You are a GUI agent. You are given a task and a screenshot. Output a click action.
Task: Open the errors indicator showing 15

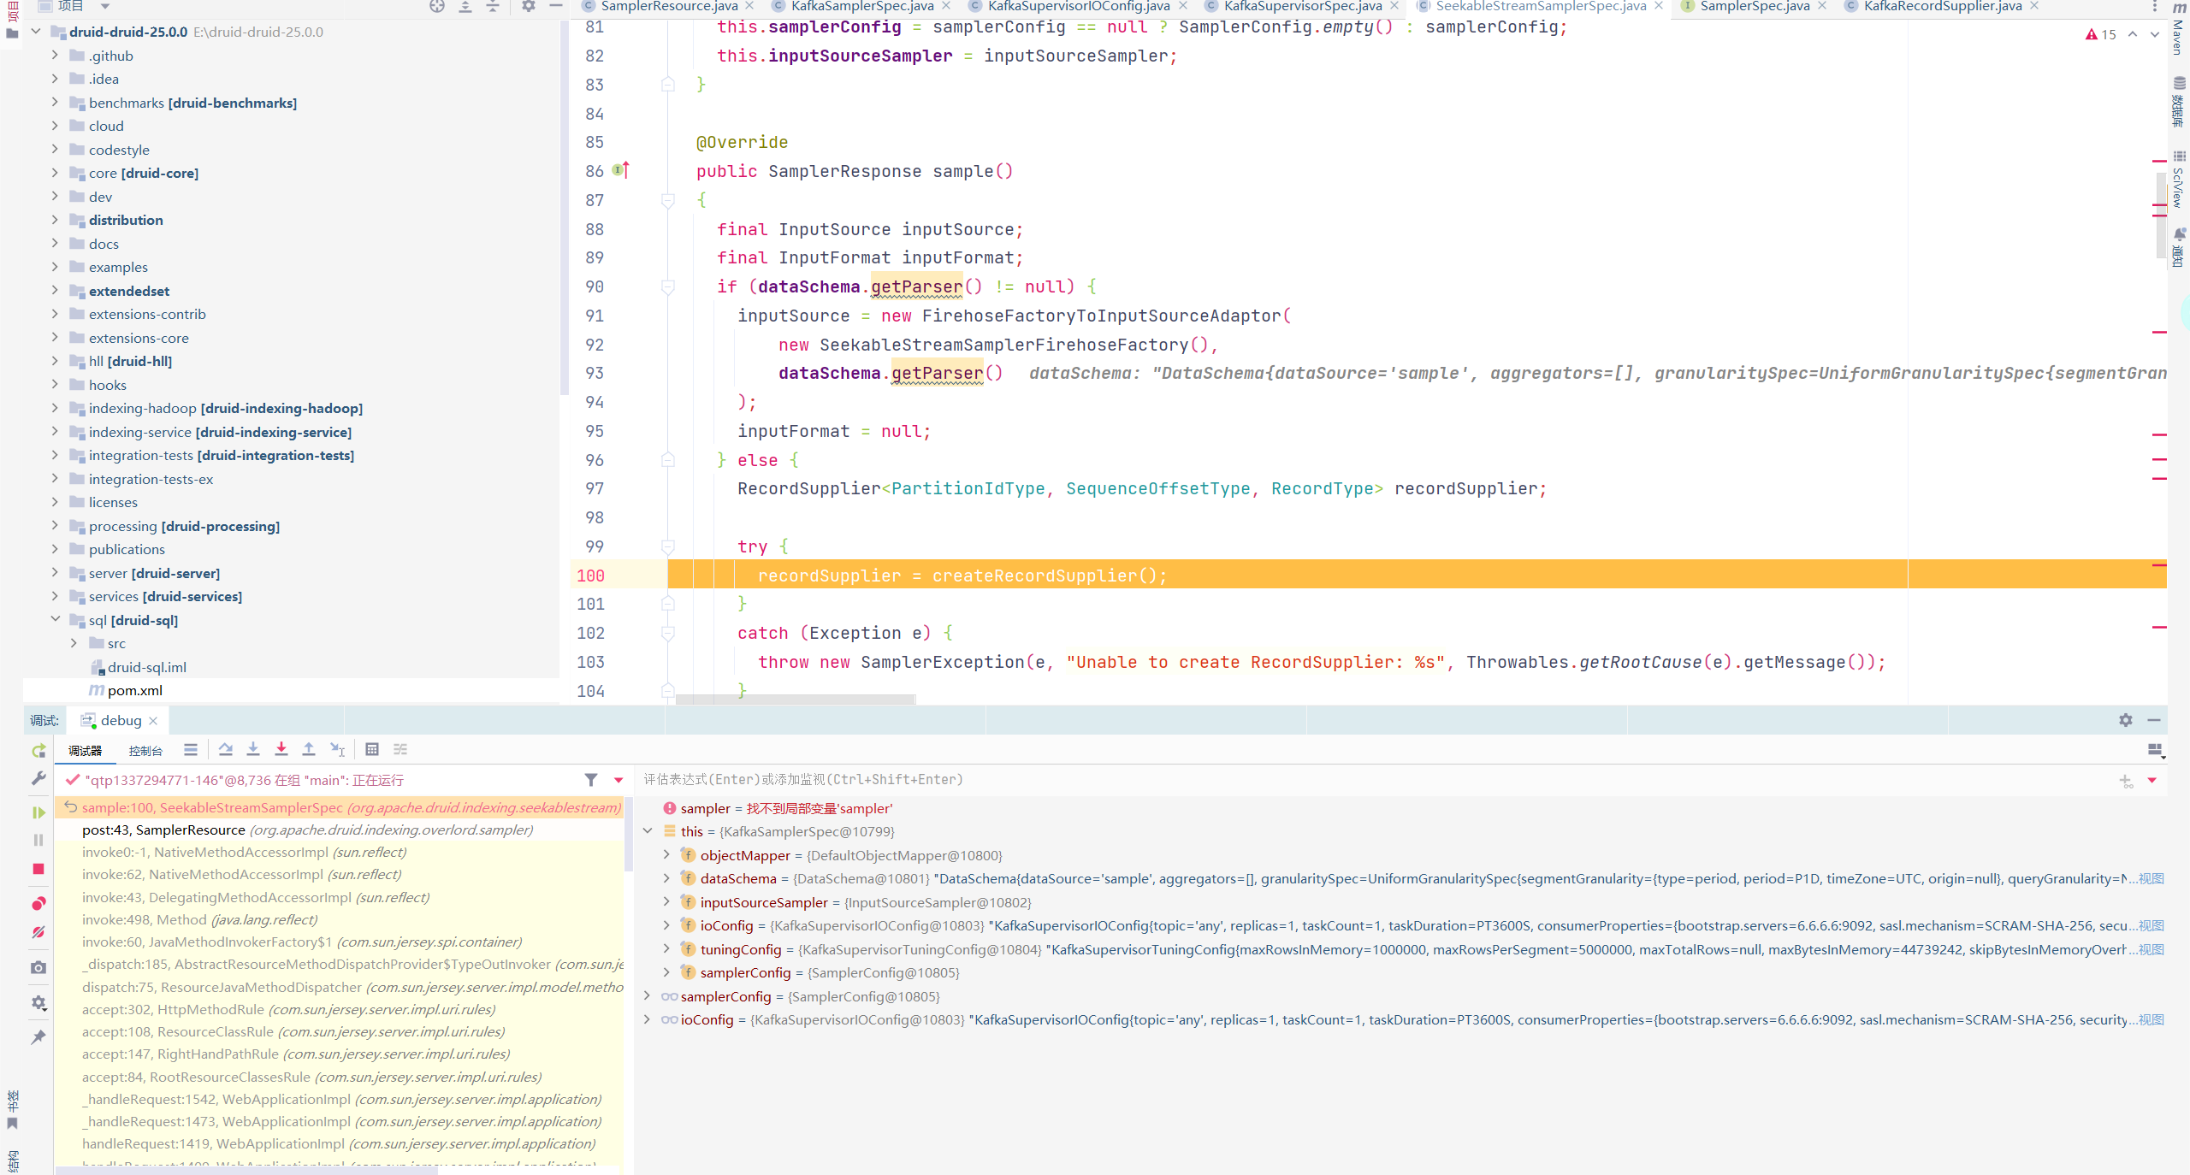tap(2100, 34)
